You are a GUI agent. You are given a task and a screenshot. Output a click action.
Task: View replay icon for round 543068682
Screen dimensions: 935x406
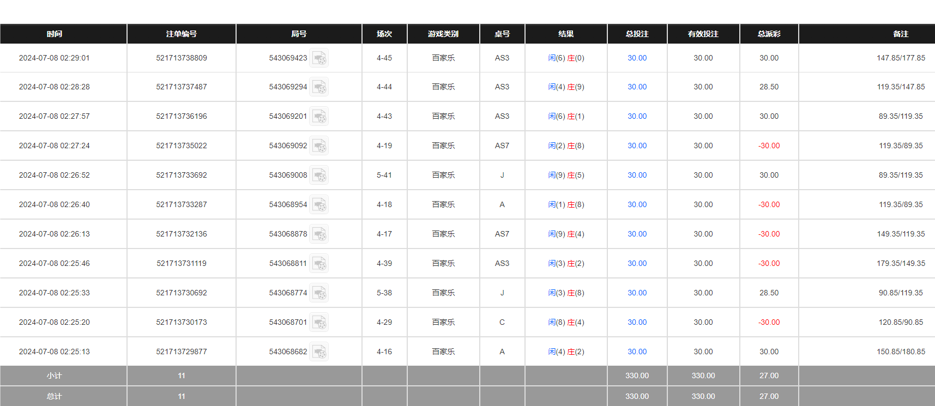tap(319, 352)
